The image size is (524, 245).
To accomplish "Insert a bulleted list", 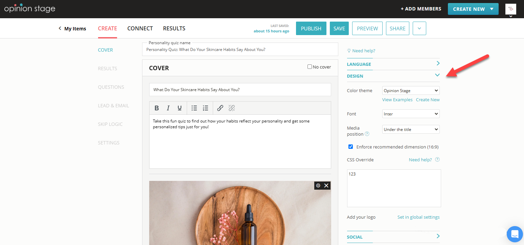I will [x=194, y=108].
